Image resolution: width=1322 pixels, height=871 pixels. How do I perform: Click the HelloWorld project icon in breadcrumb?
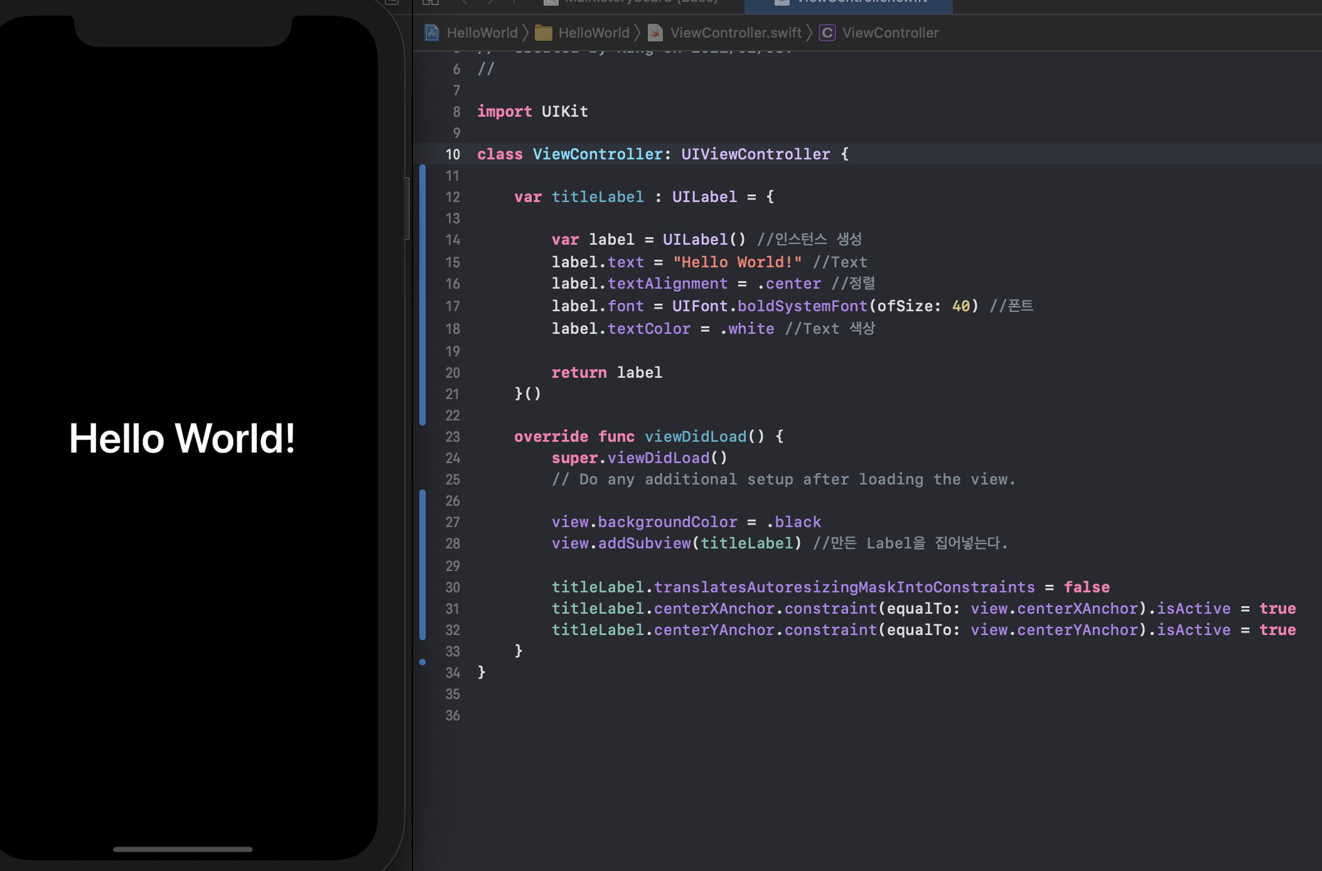tap(432, 33)
